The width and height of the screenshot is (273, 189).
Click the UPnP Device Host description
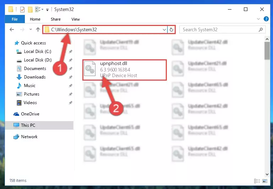pyautogui.click(x=118, y=75)
